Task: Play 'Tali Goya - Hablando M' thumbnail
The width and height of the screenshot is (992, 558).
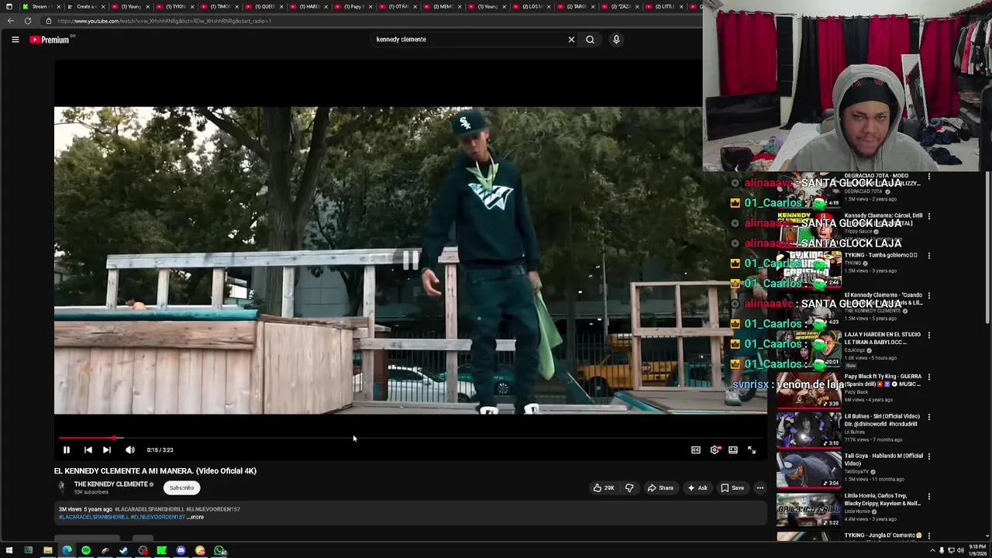Action: [x=808, y=470]
